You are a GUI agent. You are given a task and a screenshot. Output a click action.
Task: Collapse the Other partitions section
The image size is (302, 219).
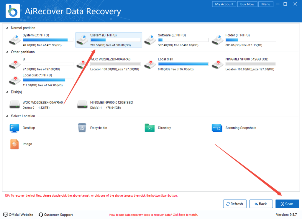click(x=7, y=52)
